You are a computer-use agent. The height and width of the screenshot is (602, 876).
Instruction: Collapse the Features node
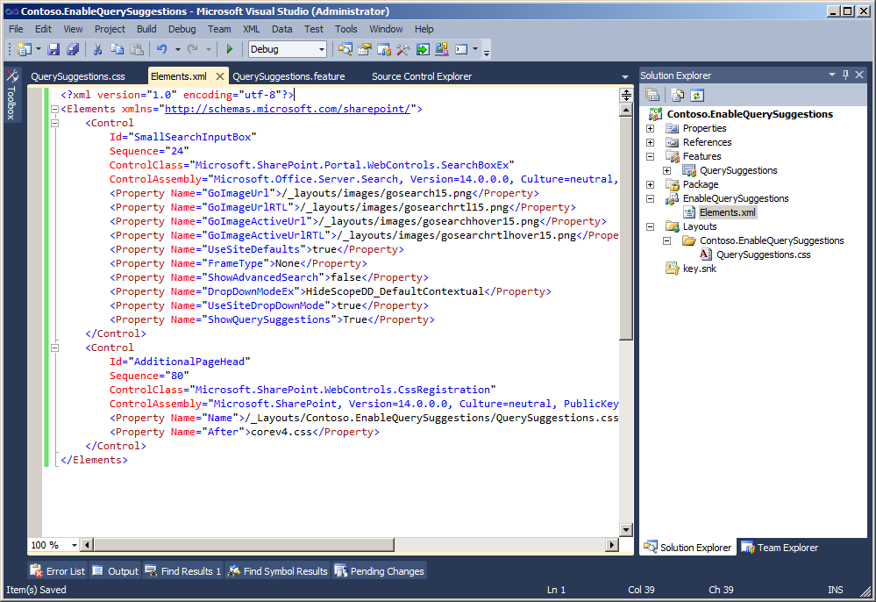click(x=651, y=156)
